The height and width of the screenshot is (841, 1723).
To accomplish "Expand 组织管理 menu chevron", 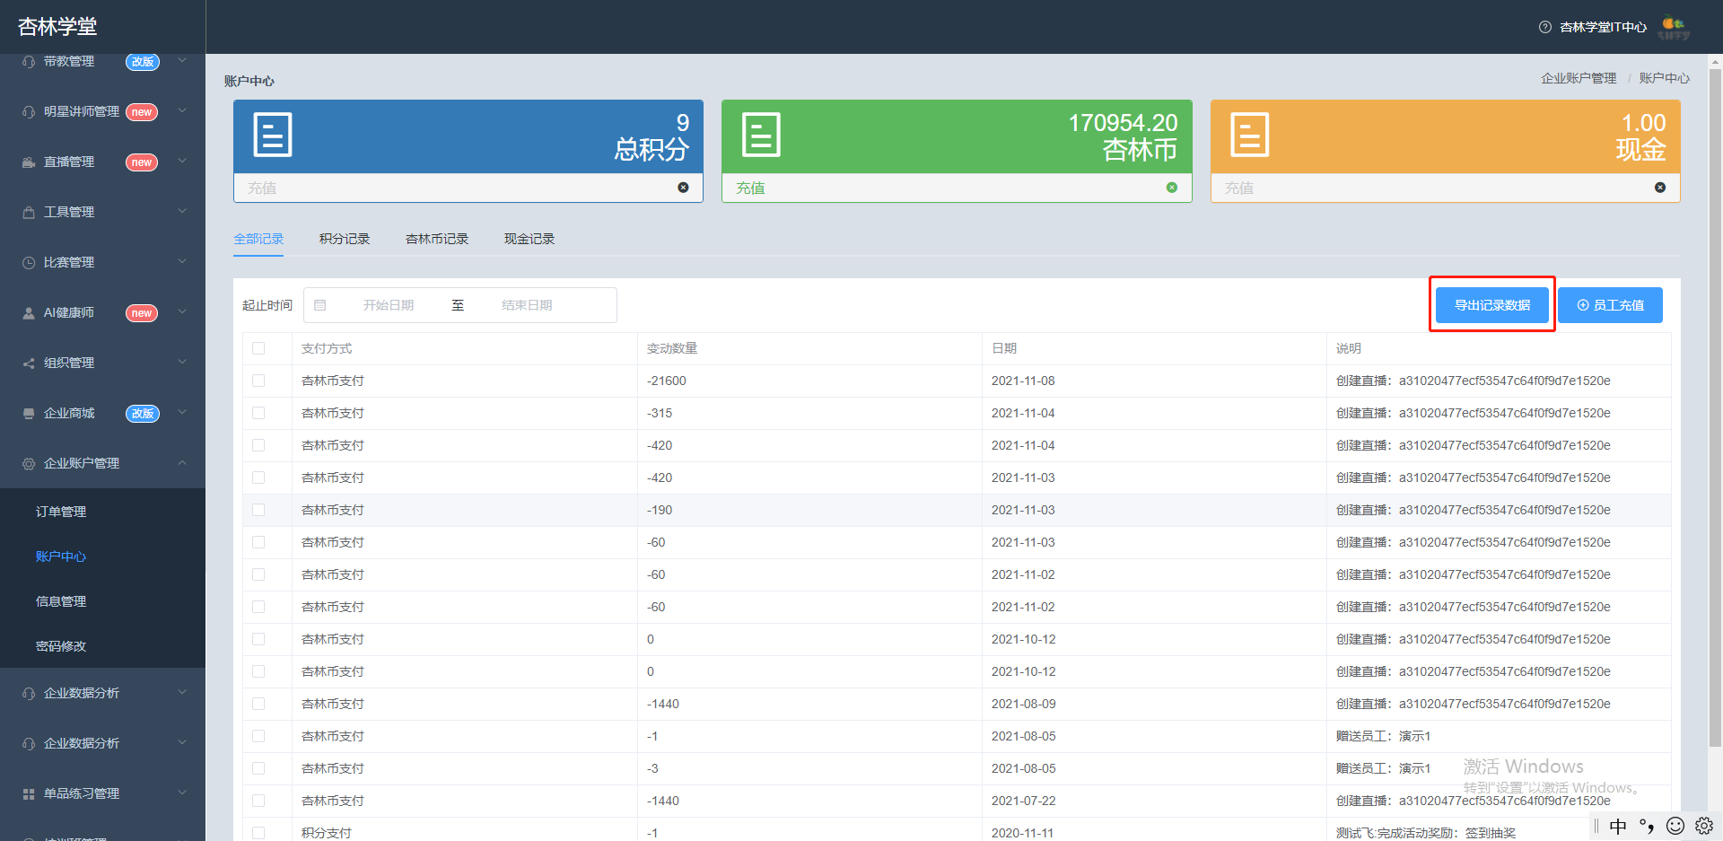I will click(182, 363).
